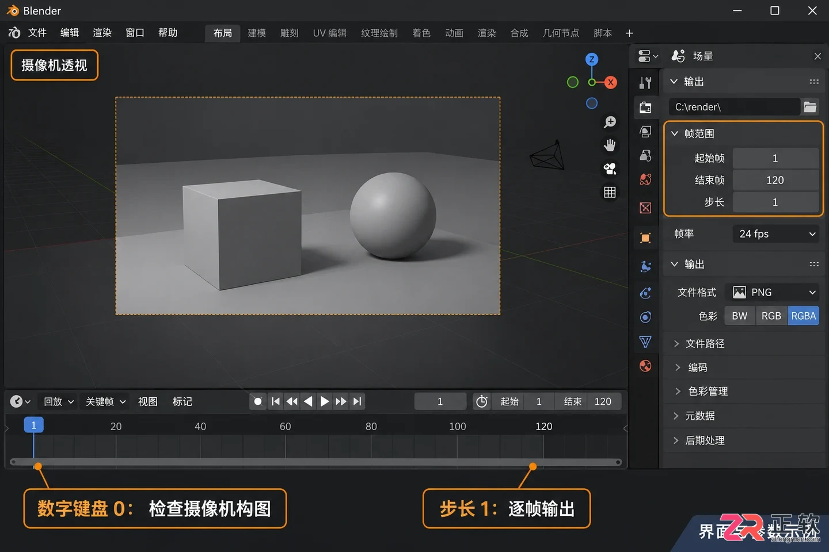829x552 pixels.
Task: Open the Tool properties tab icon
Action: point(645,83)
